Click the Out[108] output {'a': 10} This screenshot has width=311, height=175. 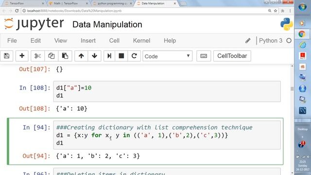[71, 108]
